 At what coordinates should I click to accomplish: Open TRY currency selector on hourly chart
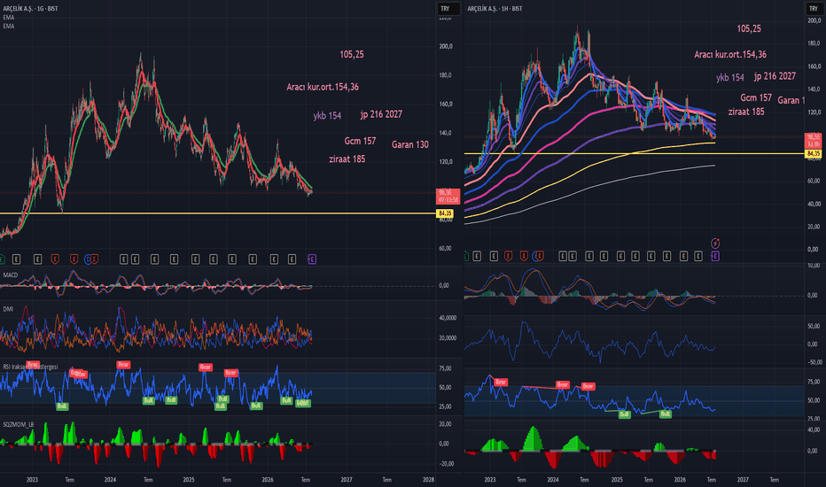(x=814, y=9)
